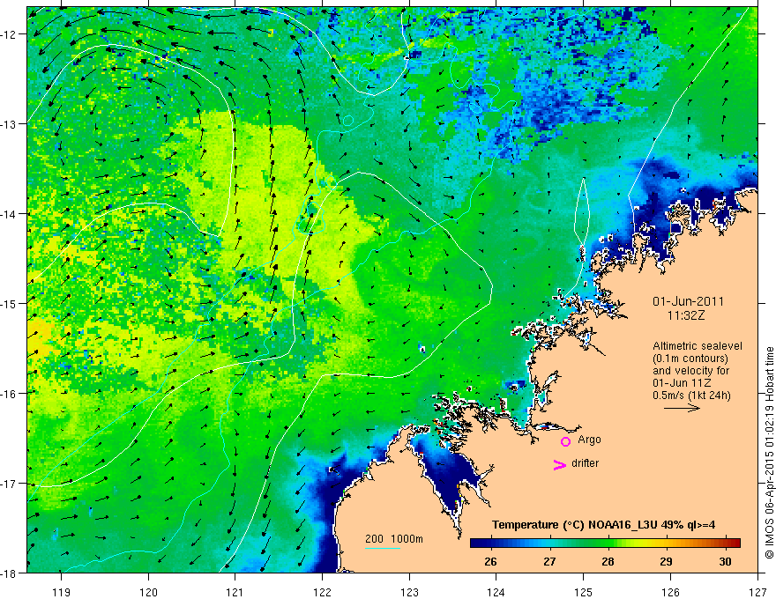Image resolution: width=776 pixels, height=599 pixels.
Task: Click color bar tick value 29
Action: click(x=666, y=562)
